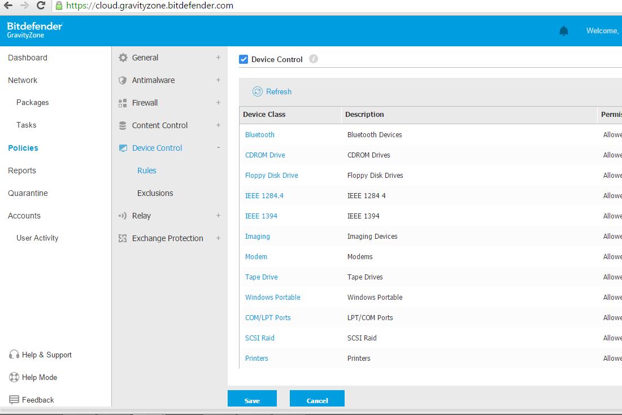Reload the page with browser refresh
This screenshot has width=622, height=415.
41,6
